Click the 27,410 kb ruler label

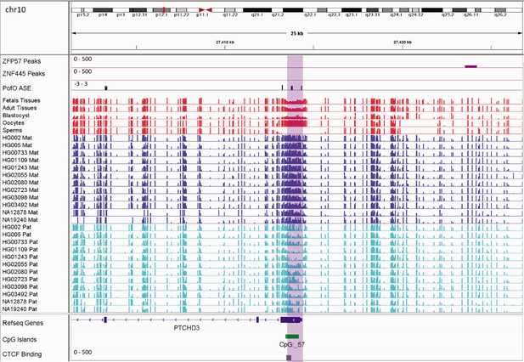[225, 42]
